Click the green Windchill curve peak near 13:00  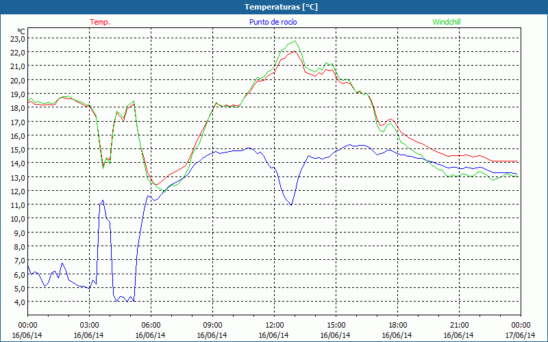[295, 41]
